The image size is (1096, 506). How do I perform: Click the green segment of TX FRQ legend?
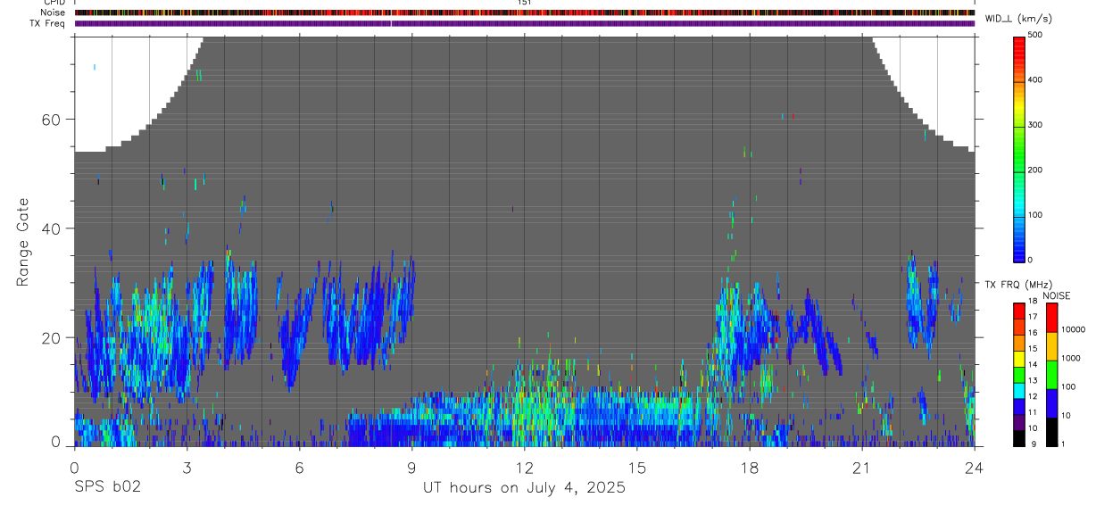tap(1019, 375)
